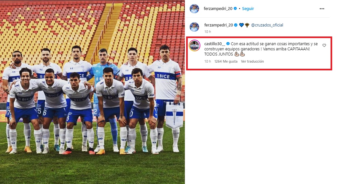The height and width of the screenshot is (184, 338).
Task: View the castillo30__ story ring avatar
Action: coord(195,46)
